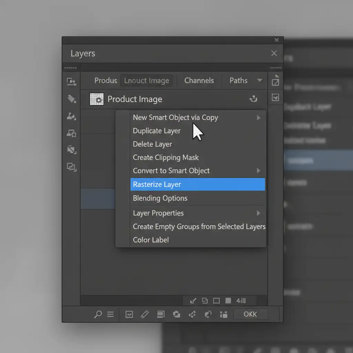Click the magnifier search icon in bottom toolbar
Viewport: 353px width, 353px height.
coord(98,314)
